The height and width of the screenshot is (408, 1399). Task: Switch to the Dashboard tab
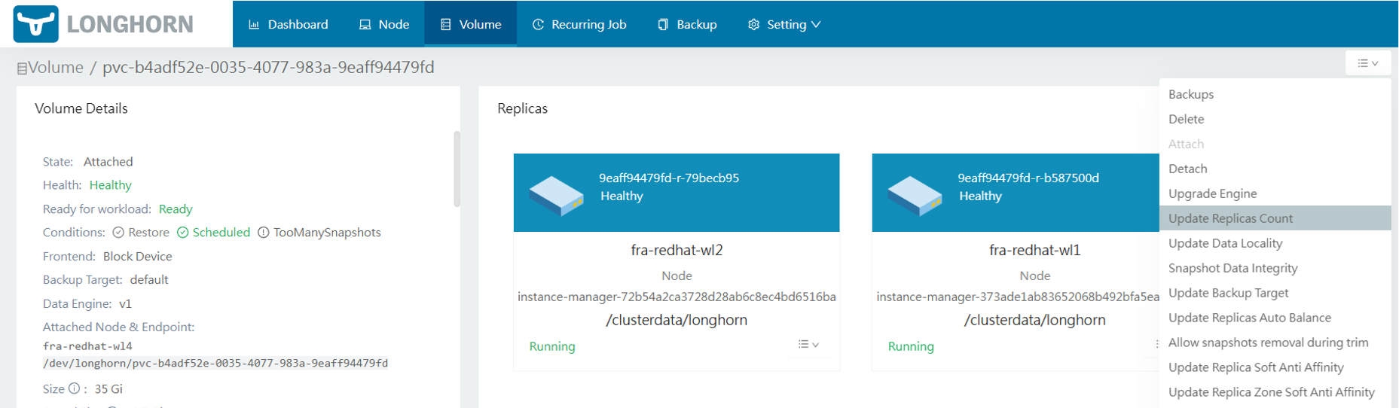click(289, 24)
